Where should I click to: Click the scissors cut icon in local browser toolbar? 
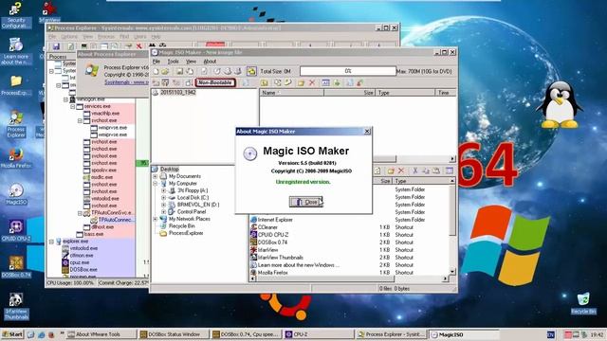coord(415,170)
